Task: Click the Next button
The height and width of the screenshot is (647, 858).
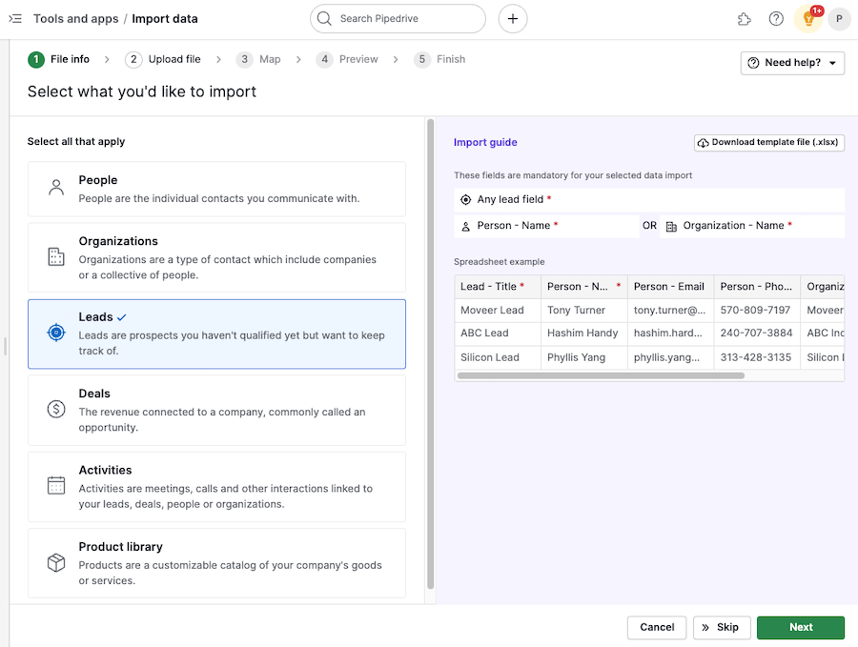Action: coord(801,627)
